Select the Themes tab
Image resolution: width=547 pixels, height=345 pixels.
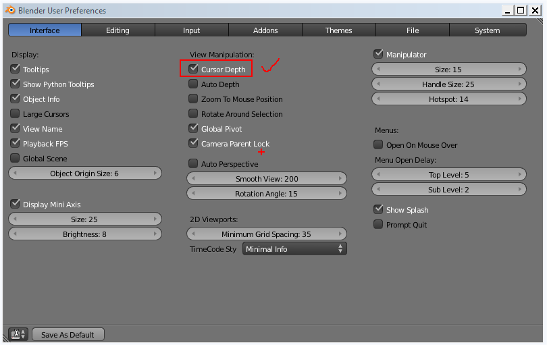coord(339,30)
